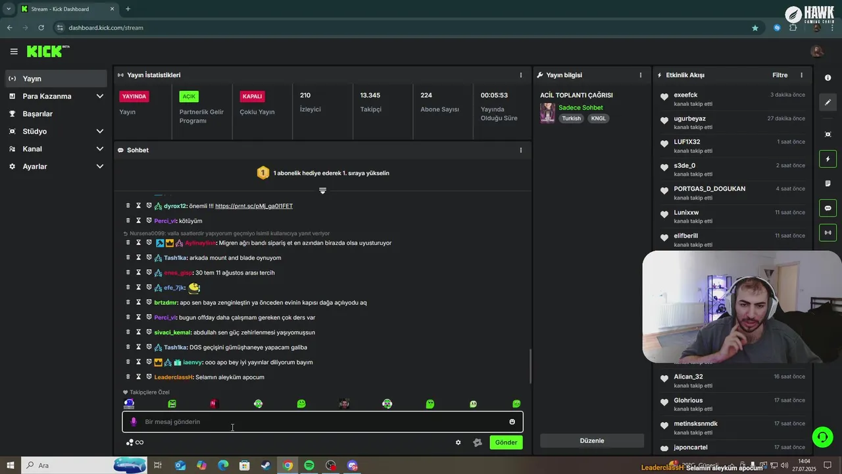Click the username brtzdmr in chat
Viewport: 842px width, 474px height.
[x=166, y=302]
